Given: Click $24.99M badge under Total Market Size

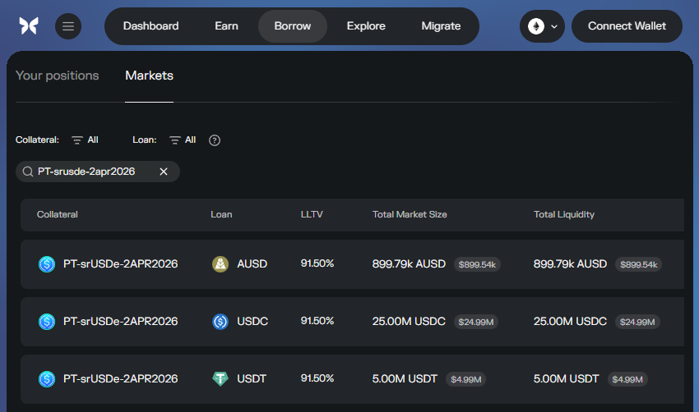Looking at the screenshot, I should (x=475, y=322).
